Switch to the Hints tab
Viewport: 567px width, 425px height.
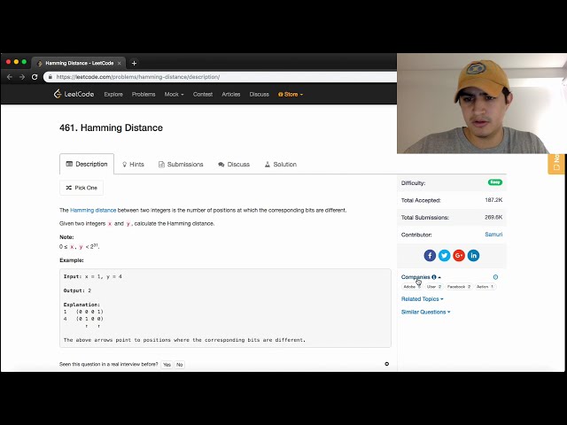tap(133, 165)
